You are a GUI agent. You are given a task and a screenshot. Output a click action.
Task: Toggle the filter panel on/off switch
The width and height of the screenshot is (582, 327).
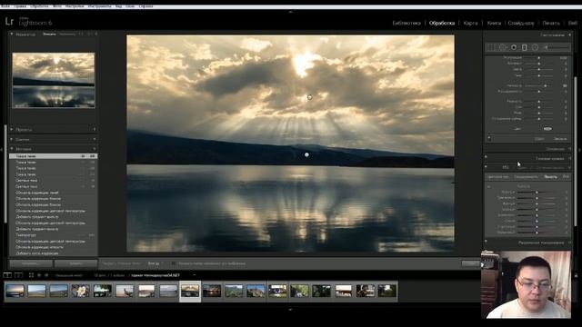coord(489,138)
